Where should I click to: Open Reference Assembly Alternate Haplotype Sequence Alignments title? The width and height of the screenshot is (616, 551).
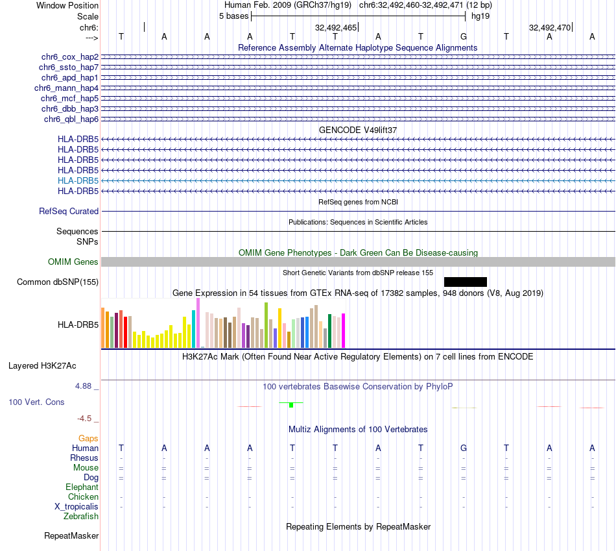[357, 47]
